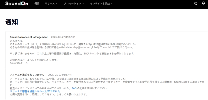Click timestamp 2025-05-27 06:57:13
The height and width of the screenshot is (100, 208).
coord(63,37)
